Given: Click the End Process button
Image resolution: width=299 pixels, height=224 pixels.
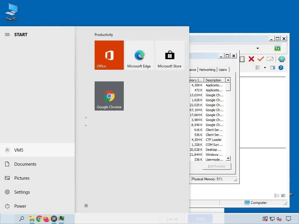Looking at the screenshot, I should [216, 166].
